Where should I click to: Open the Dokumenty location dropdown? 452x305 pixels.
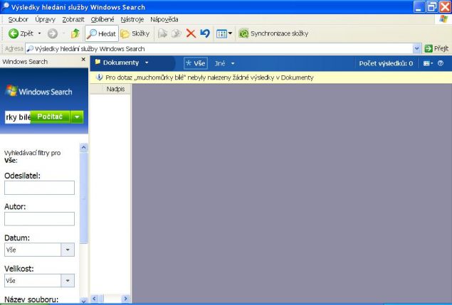tap(147, 63)
